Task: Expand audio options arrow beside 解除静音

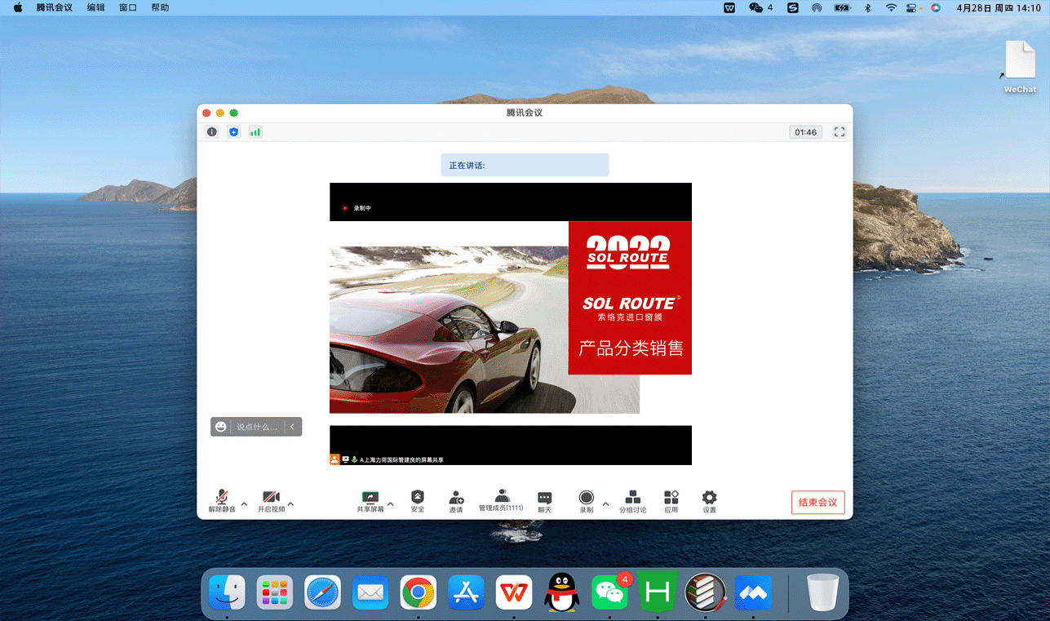Action: click(244, 504)
